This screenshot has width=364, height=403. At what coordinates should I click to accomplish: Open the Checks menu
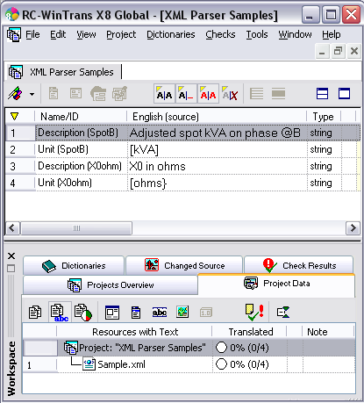pos(220,34)
